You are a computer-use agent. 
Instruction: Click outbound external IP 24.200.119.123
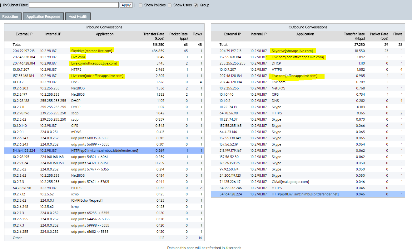[230, 175]
